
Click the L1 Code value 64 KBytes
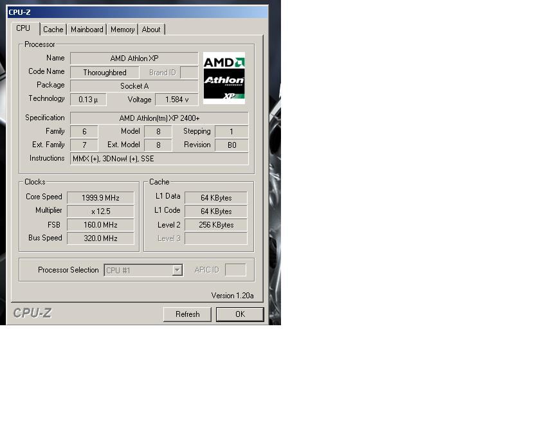click(x=216, y=211)
